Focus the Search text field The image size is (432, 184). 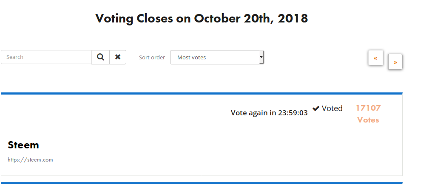pyautogui.click(x=46, y=57)
